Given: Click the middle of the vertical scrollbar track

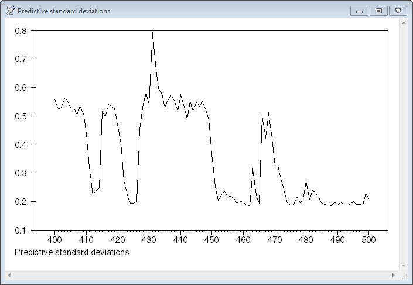Looking at the screenshot, I should coord(403,144).
